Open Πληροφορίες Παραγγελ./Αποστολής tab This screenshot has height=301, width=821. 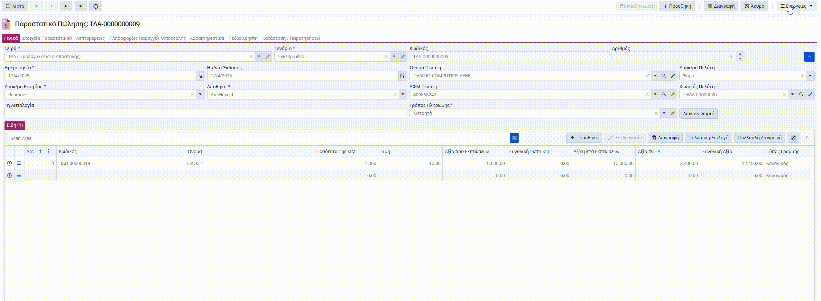click(147, 38)
